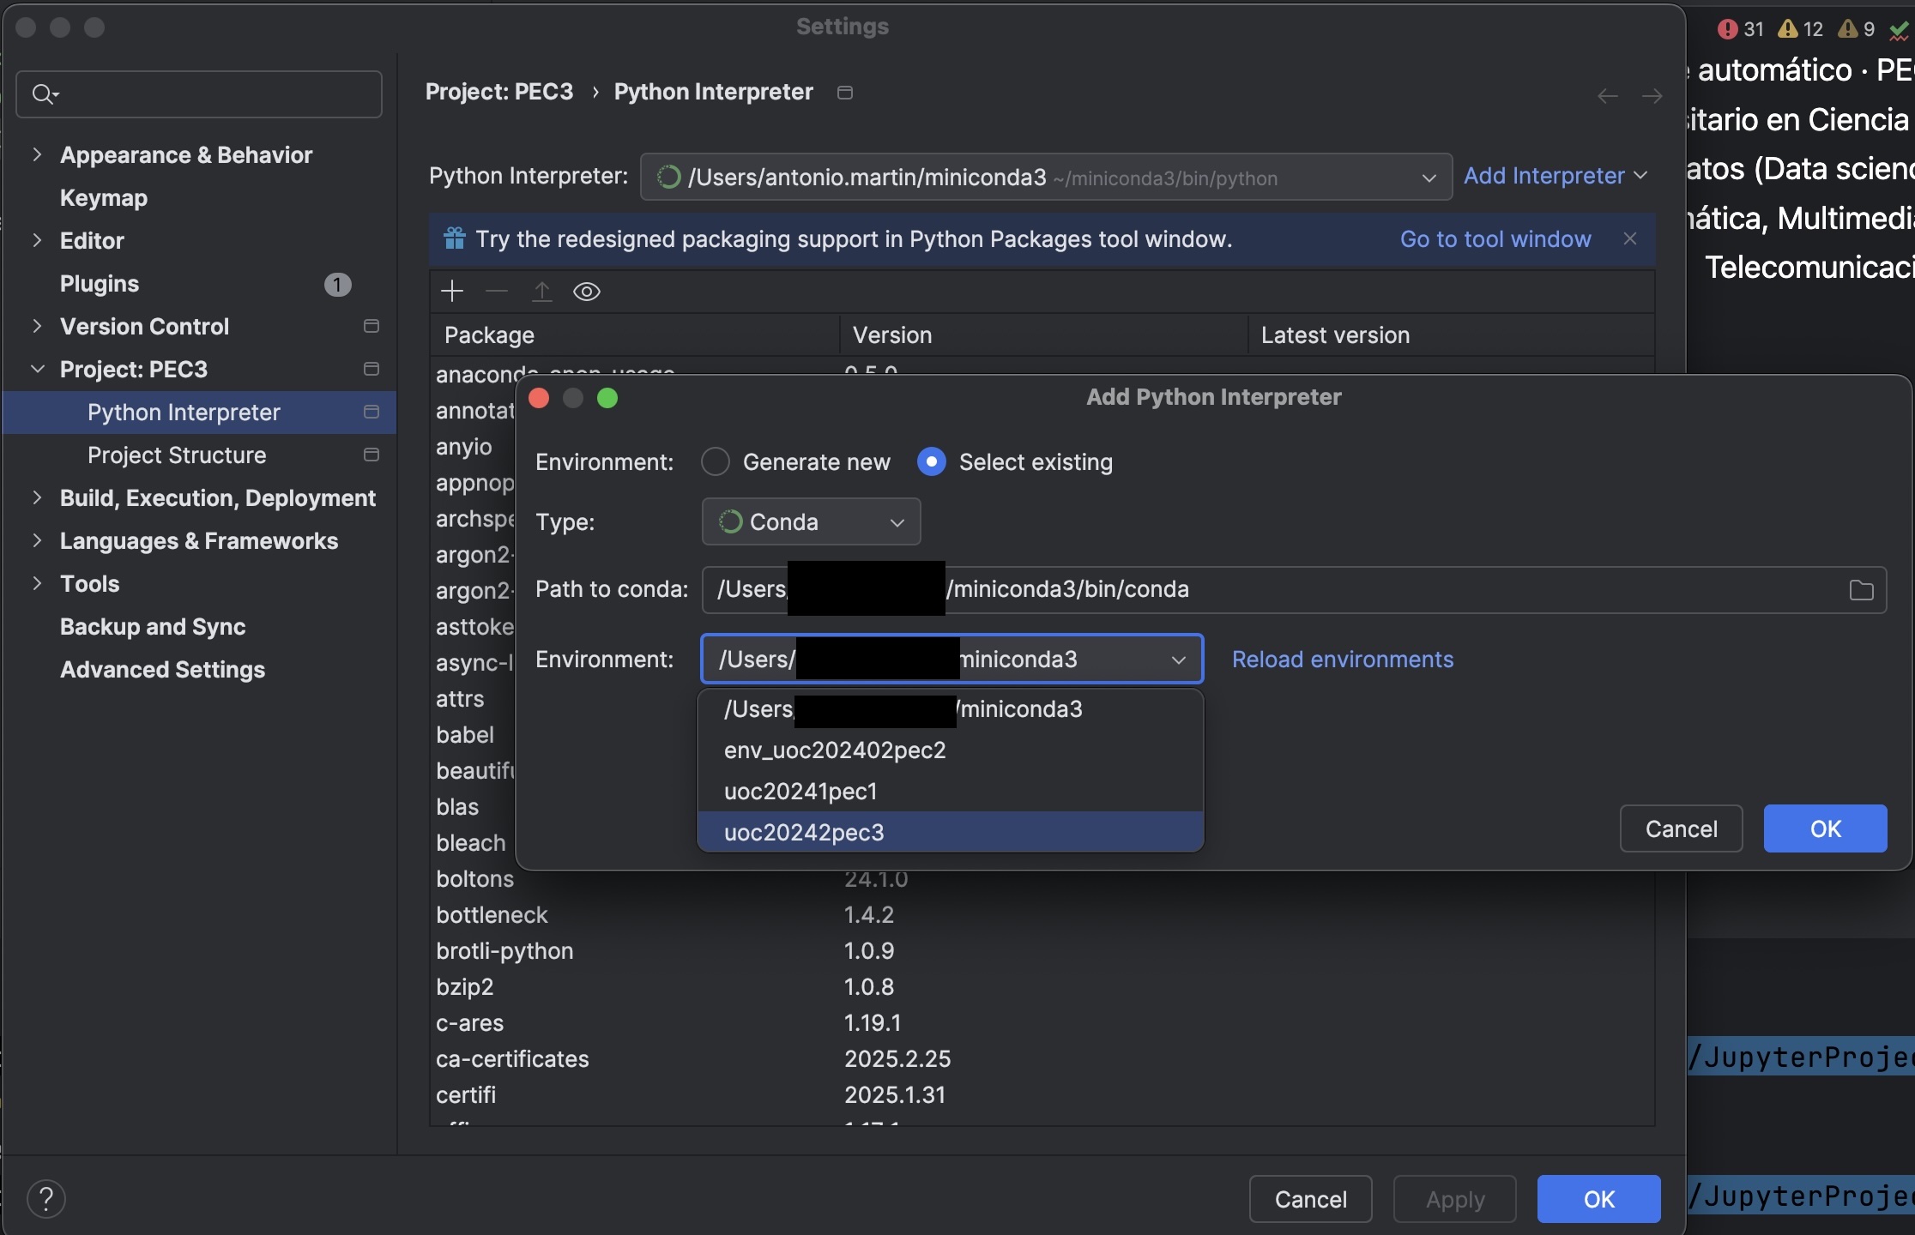This screenshot has width=1915, height=1235.
Task: Open Backup and Sync settings
Action: tap(153, 627)
